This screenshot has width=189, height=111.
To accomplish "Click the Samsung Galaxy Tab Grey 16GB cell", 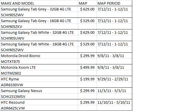I will click(x=39, y=21).
